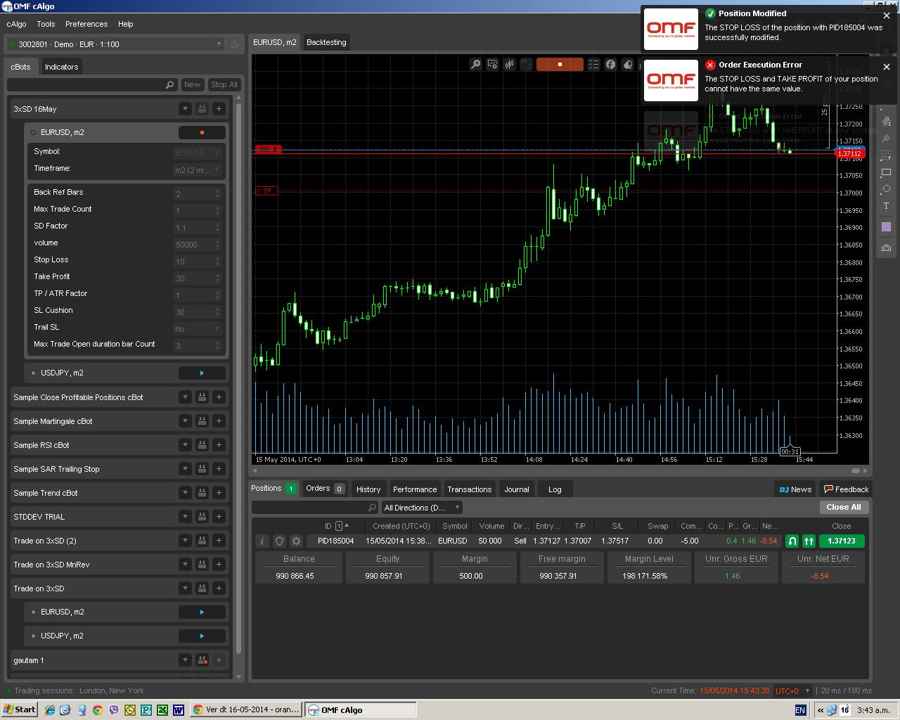Double position PID185004 with up arrows icon
This screenshot has height=720, width=900.
click(809, 541)
